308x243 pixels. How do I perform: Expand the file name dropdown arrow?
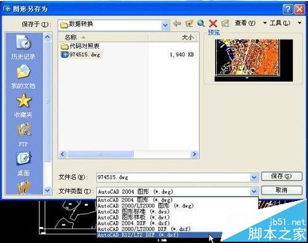[x=254, y=177]
